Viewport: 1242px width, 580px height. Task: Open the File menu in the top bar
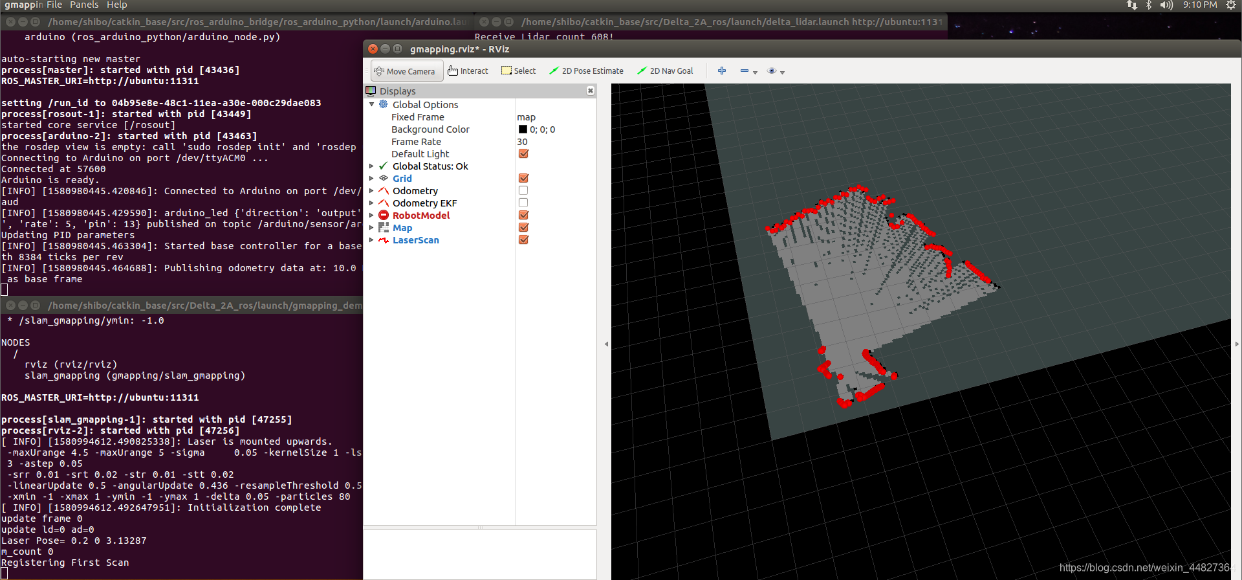click(x=54, y=5)
